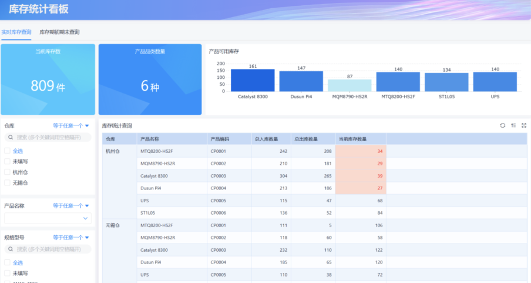Click the search icon in 仓库 filter

point(11,138)
